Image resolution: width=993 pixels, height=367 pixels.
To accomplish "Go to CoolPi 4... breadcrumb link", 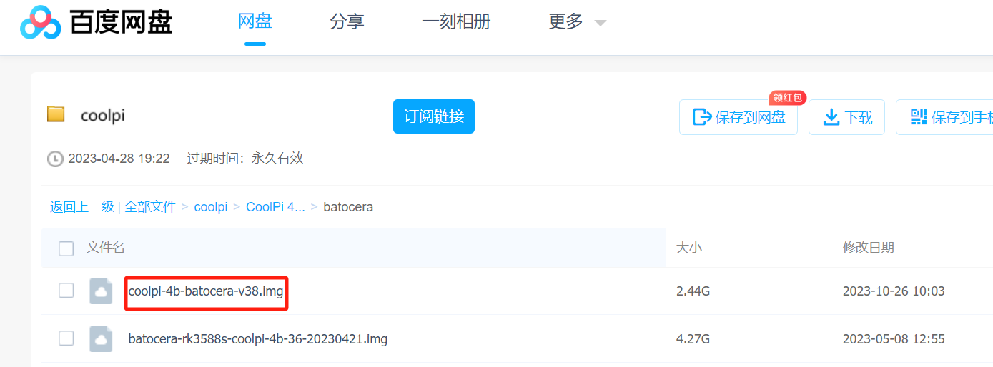I will [275, 207].
